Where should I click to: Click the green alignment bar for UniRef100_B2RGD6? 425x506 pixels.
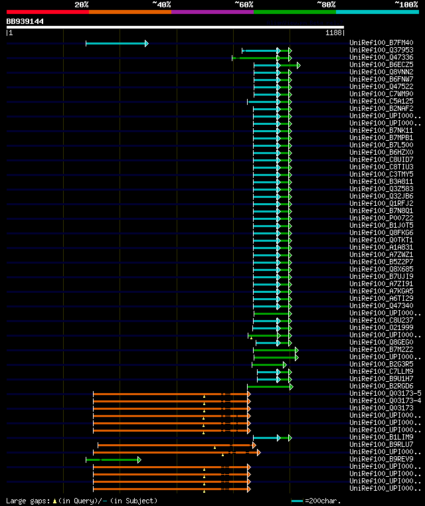[270, 386]
